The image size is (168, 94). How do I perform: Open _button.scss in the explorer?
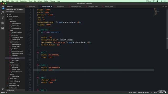(x=15, y=46)
